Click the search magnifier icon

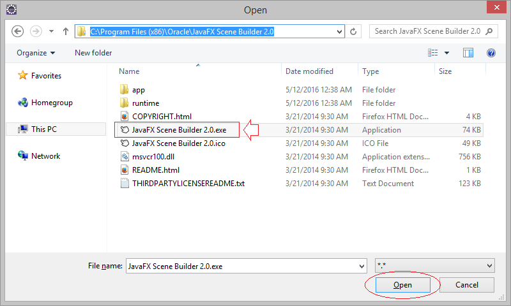489,31
